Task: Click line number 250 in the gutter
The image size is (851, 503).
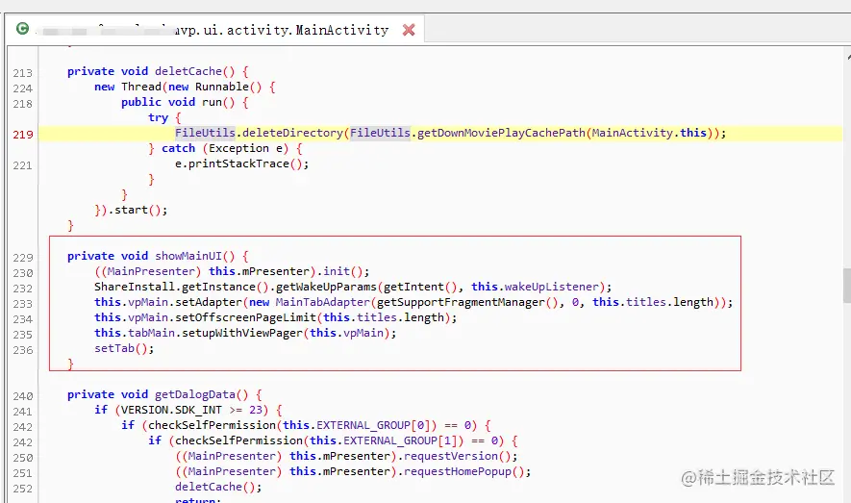Action: pyautogui.click(x=23, y=458)
